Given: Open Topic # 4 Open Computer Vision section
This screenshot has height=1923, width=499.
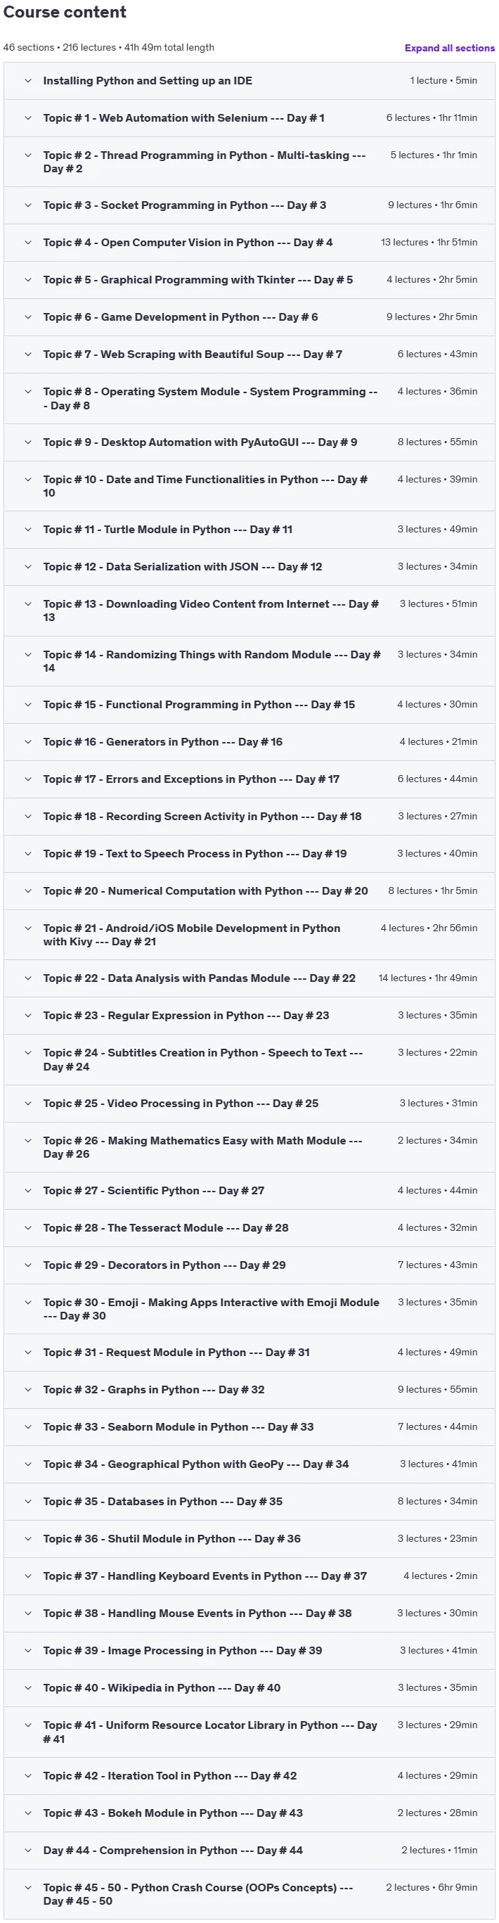Looking at the screenshot, I should point(249,243).
